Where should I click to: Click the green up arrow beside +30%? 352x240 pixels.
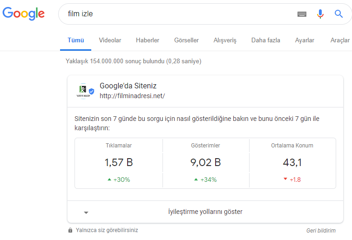click(x=109, y=180)
